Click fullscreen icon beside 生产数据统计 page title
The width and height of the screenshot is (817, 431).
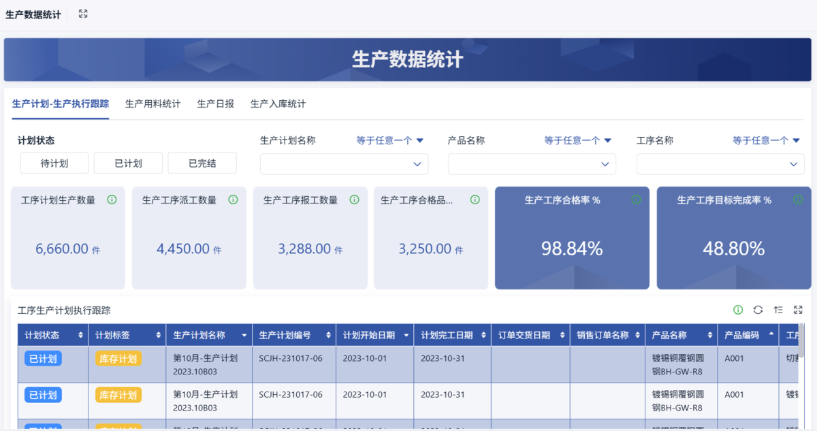tap(83, 14)
